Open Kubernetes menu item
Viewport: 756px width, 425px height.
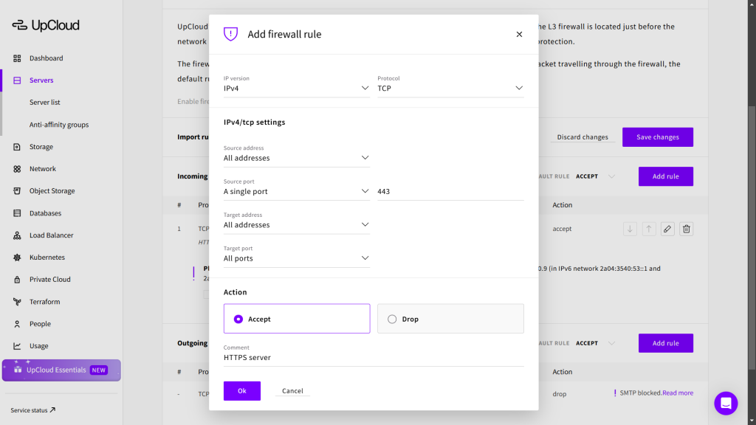47,258
